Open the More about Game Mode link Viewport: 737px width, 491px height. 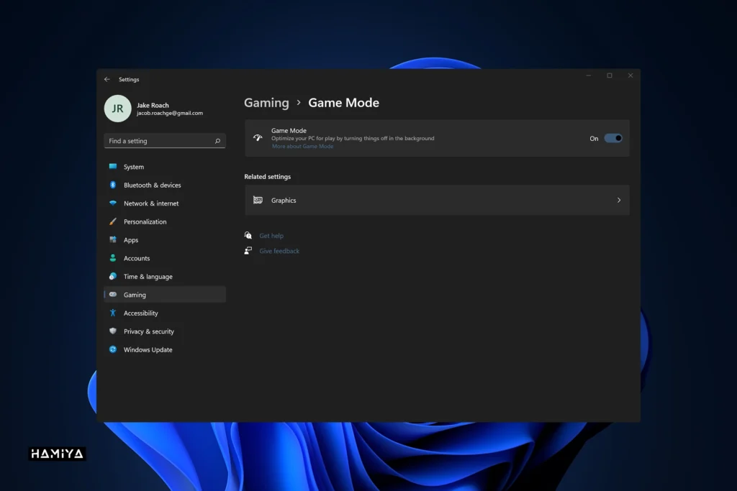coord(302,147)
